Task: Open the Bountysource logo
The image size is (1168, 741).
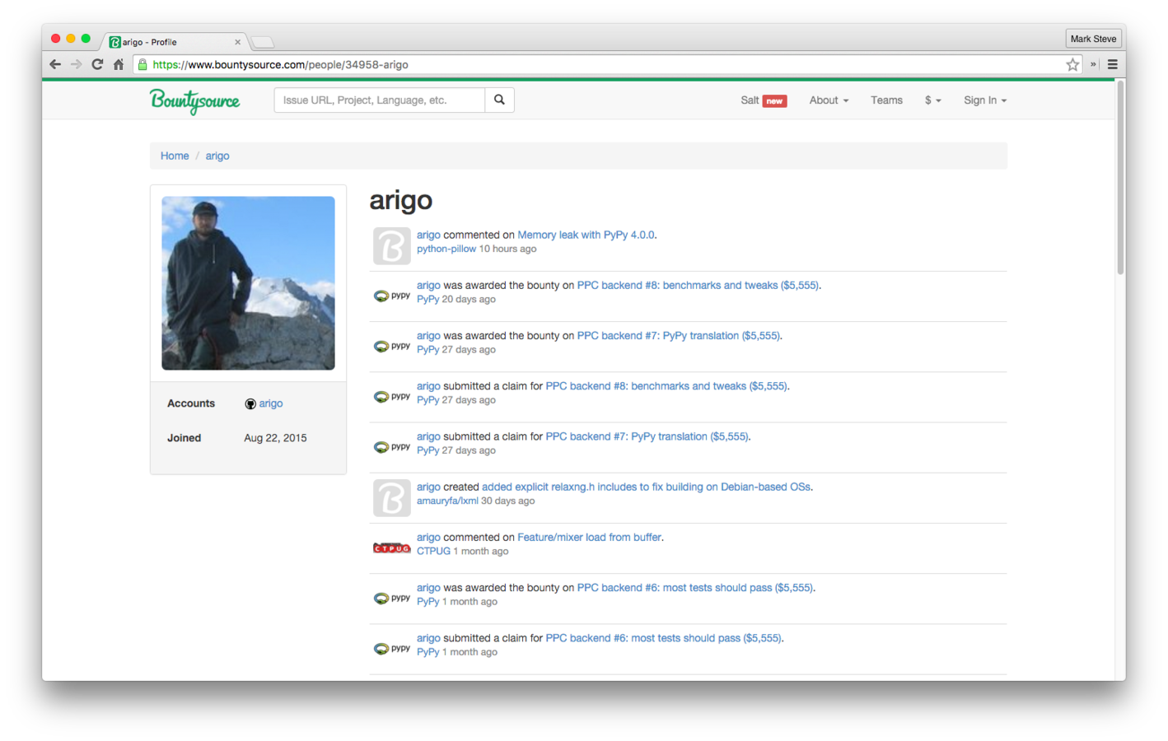Action: (195, 100)
